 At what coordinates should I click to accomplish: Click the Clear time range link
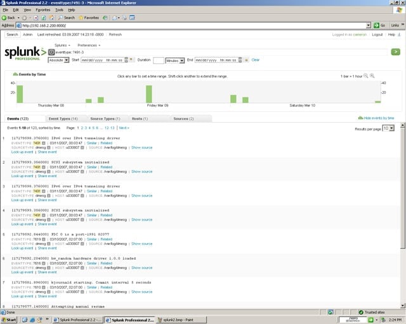click(255, 59)
